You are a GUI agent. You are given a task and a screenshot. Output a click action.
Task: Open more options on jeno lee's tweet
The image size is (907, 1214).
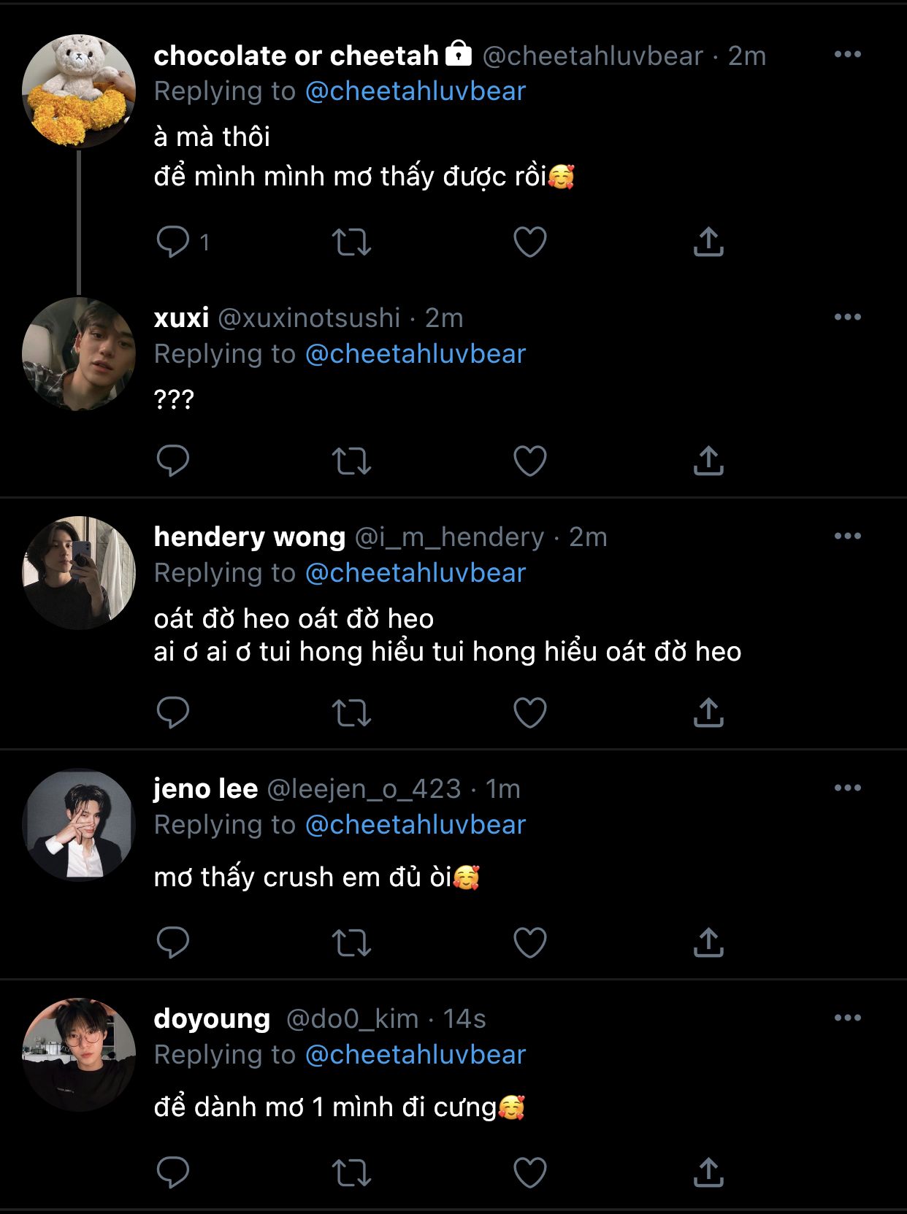pyautogui.click(x=847, y=788)
